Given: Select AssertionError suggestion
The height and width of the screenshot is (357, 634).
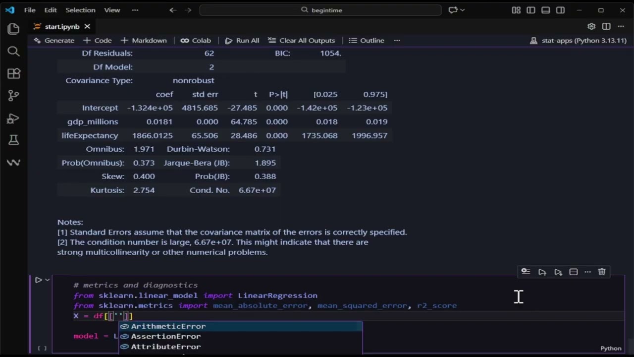Looking at the screenshot, I should click(x=241, y=336).
